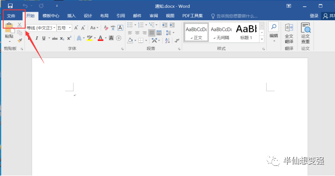The height and width of the screenshot is (176, 335).
Task: Click the Save icon in the title bar
Action: [10, 6]
